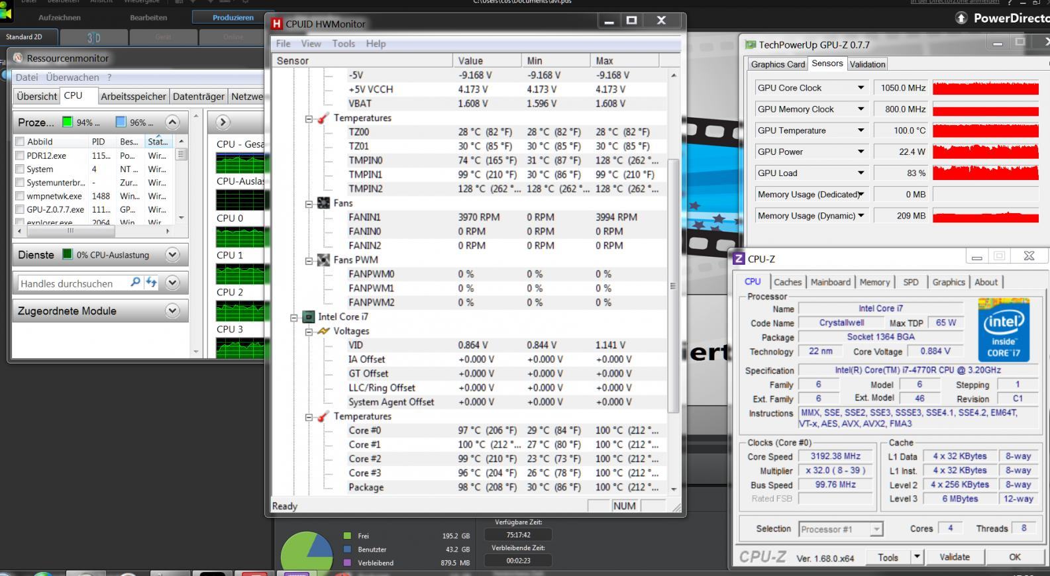Screen dimensions: 1050x576
Task: Open the SPD tab in CPU-Z
Action: coord(911,282)
